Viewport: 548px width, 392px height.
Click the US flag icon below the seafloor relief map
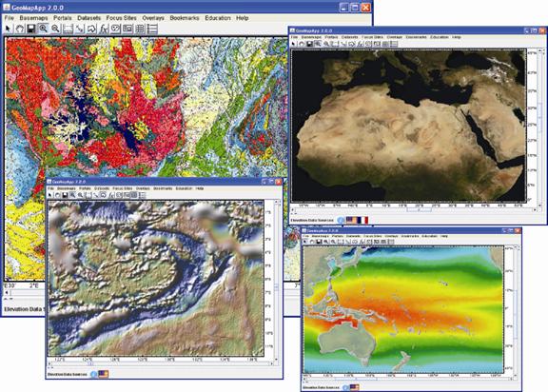[104, 374]
